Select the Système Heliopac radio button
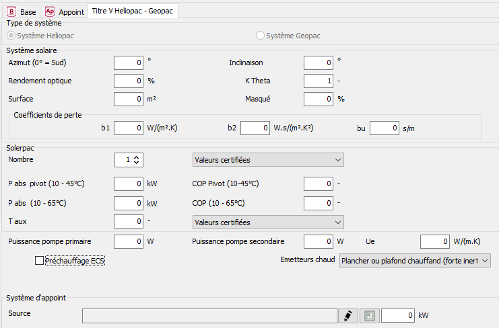499x328 pixels. click(x=11, y=35)
